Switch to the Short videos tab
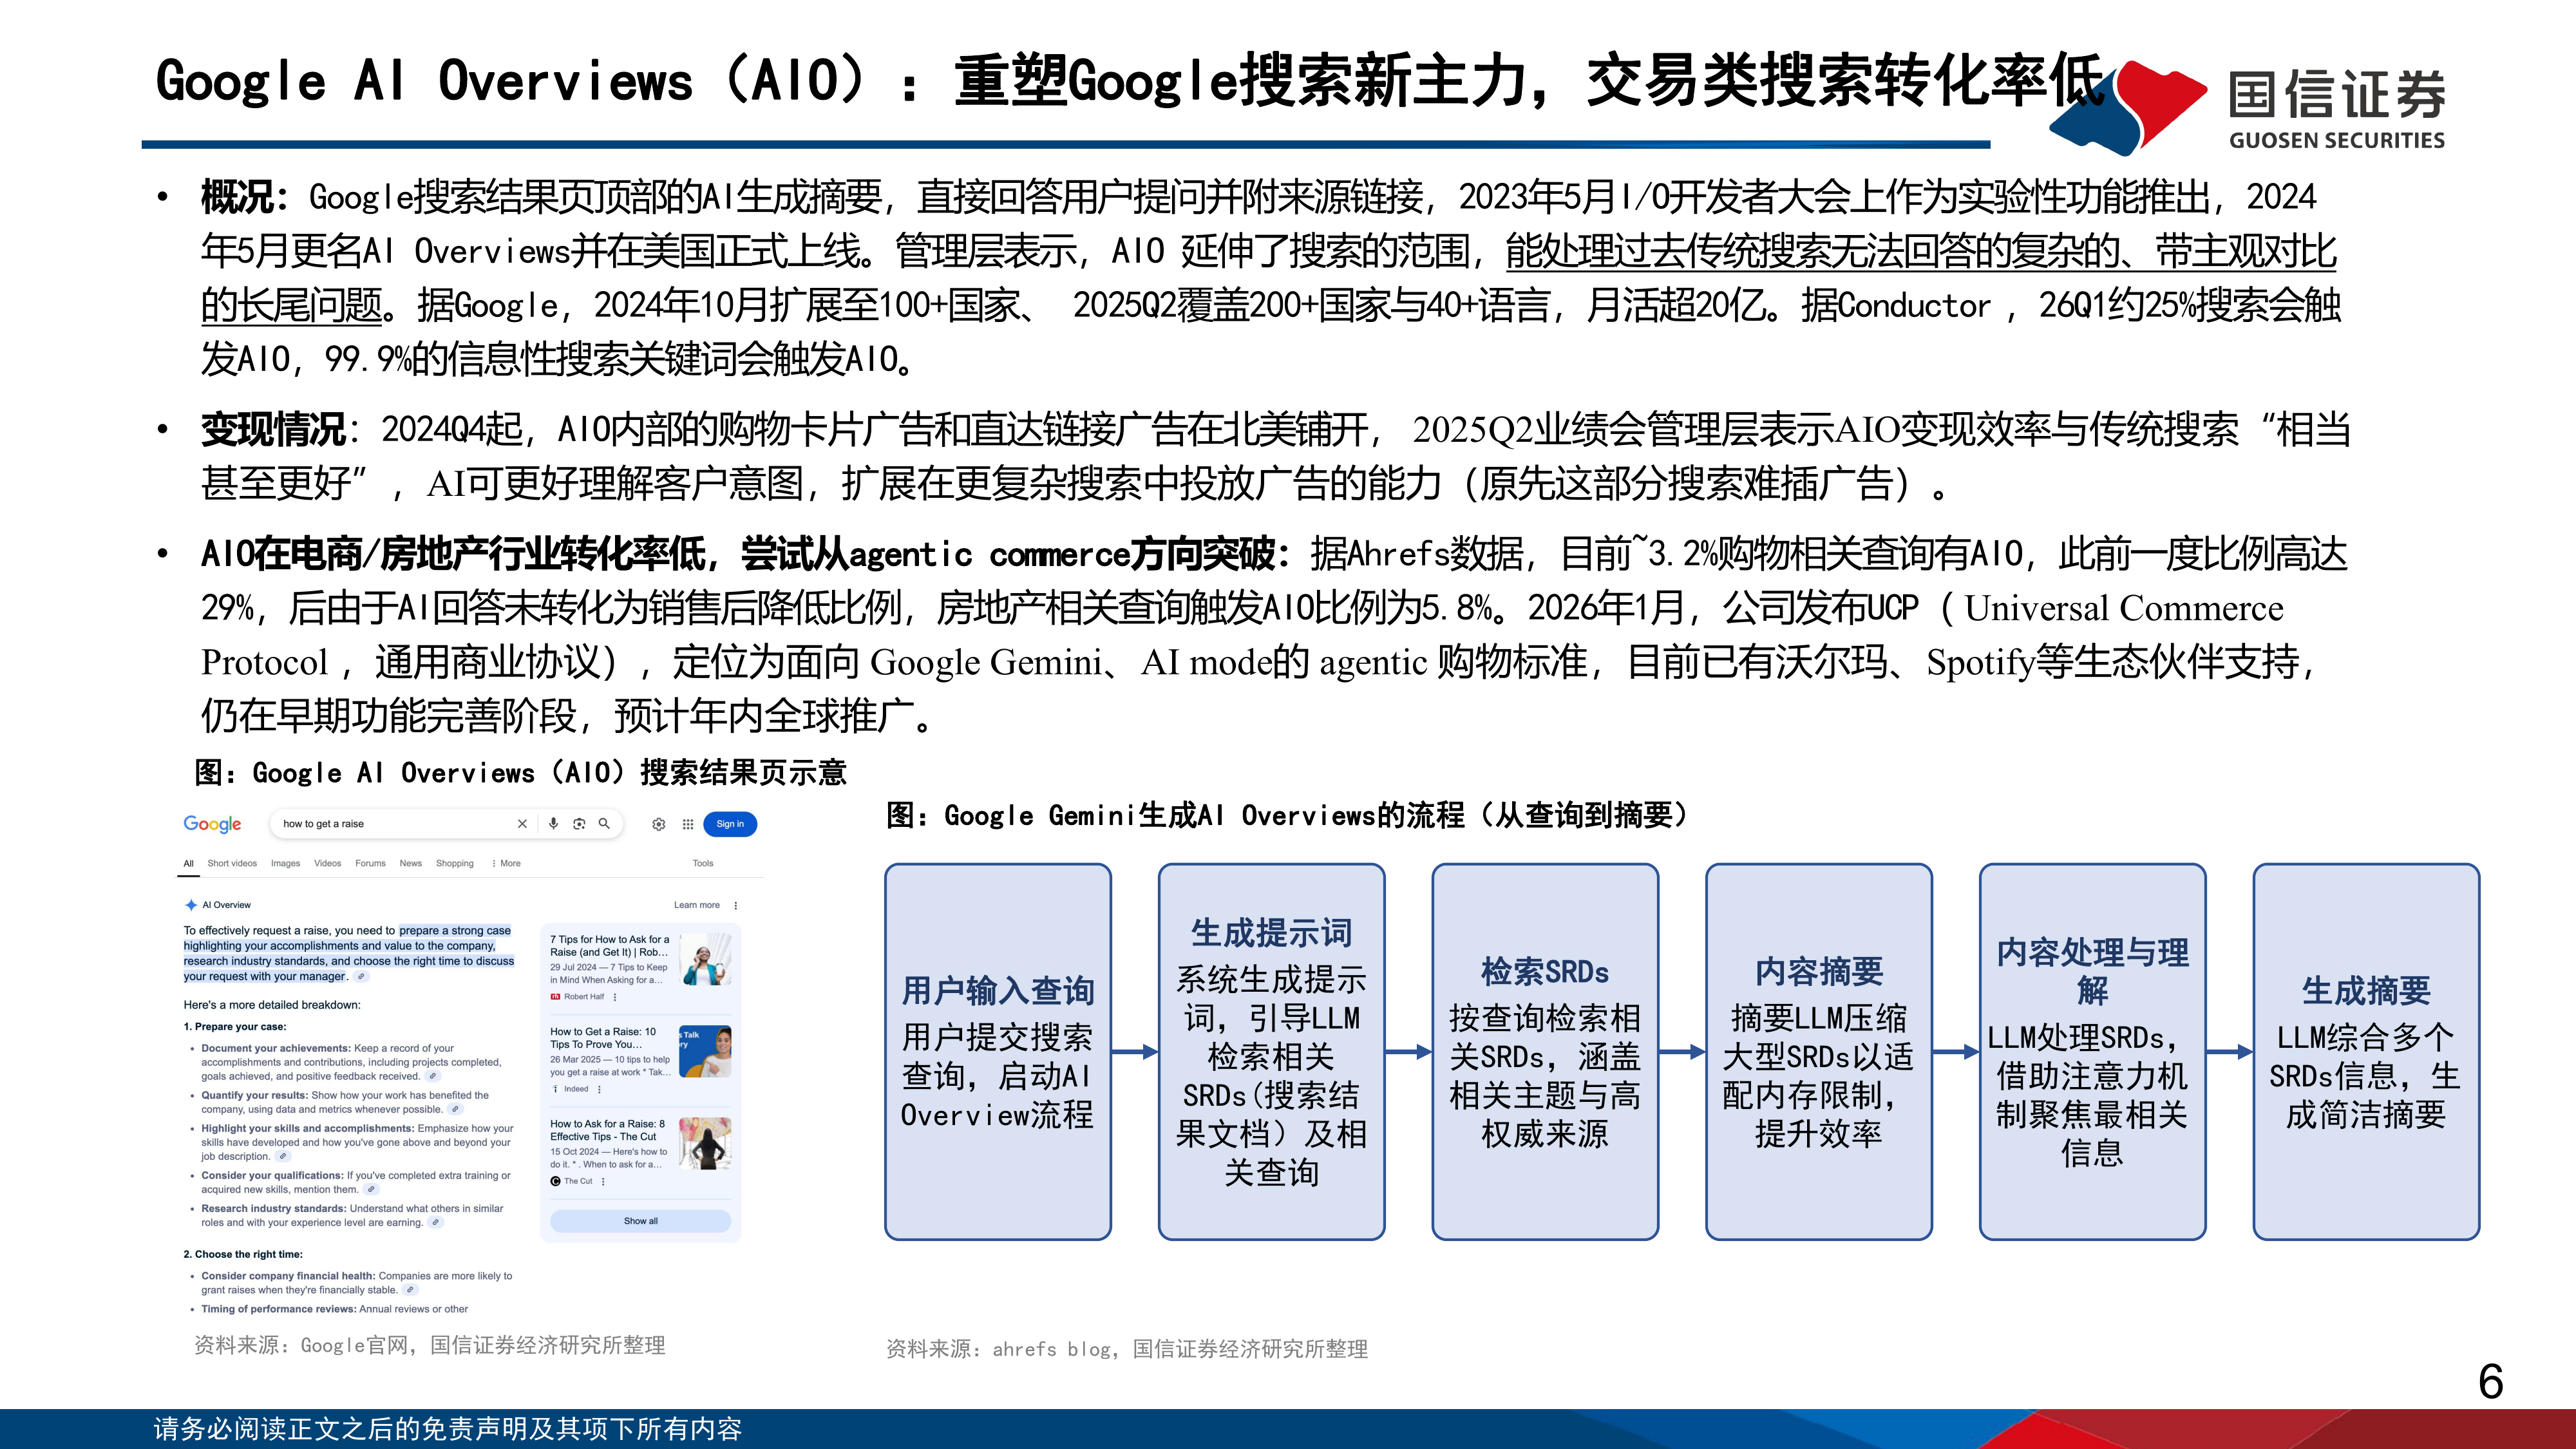Viewport: 2576px width, 1449px height. [232, 863]
